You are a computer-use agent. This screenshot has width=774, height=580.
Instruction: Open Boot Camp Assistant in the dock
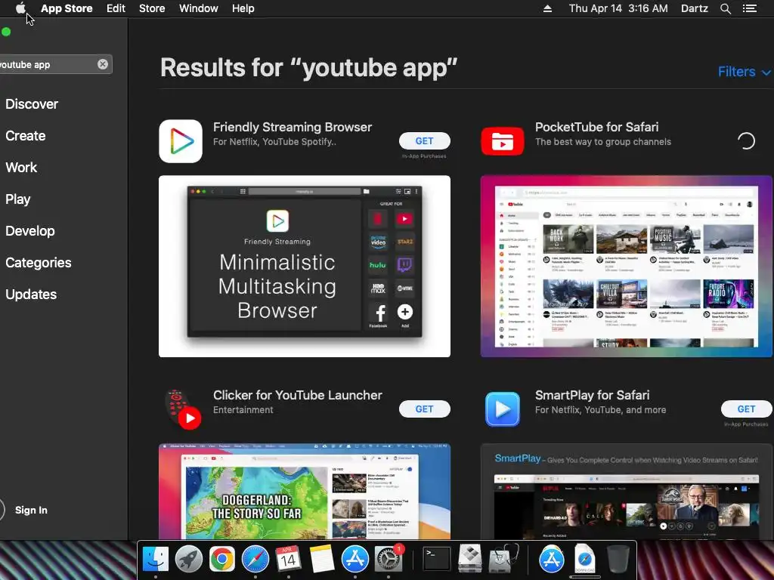[469, 560]
